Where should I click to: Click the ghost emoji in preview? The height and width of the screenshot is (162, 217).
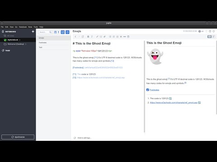155,57
